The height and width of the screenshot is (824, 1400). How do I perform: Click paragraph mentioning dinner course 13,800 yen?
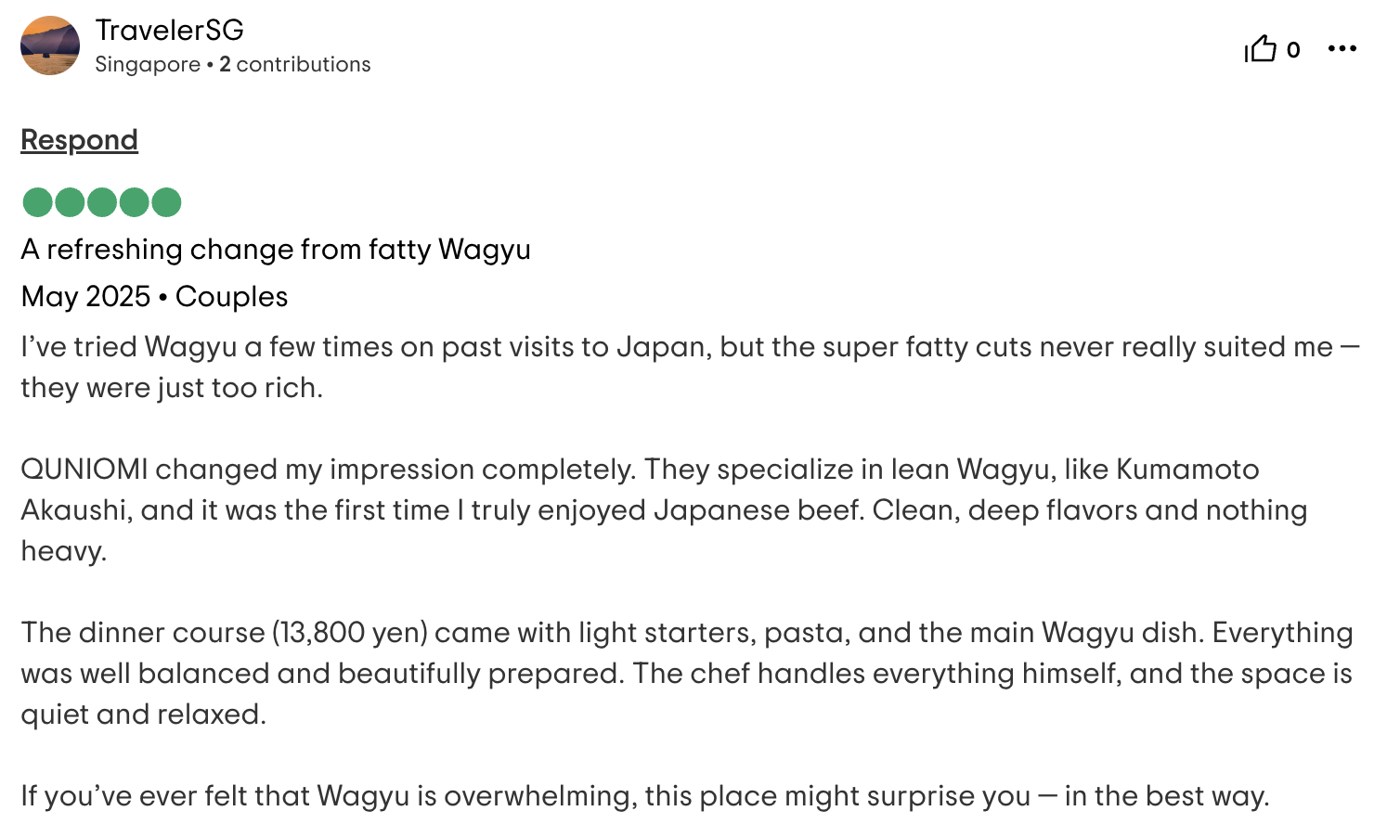coord(687,674)
